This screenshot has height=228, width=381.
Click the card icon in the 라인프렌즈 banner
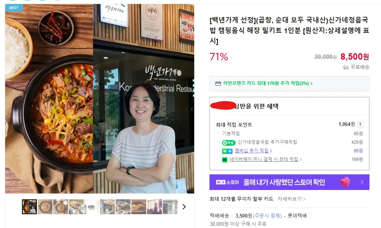coord(218,83)
